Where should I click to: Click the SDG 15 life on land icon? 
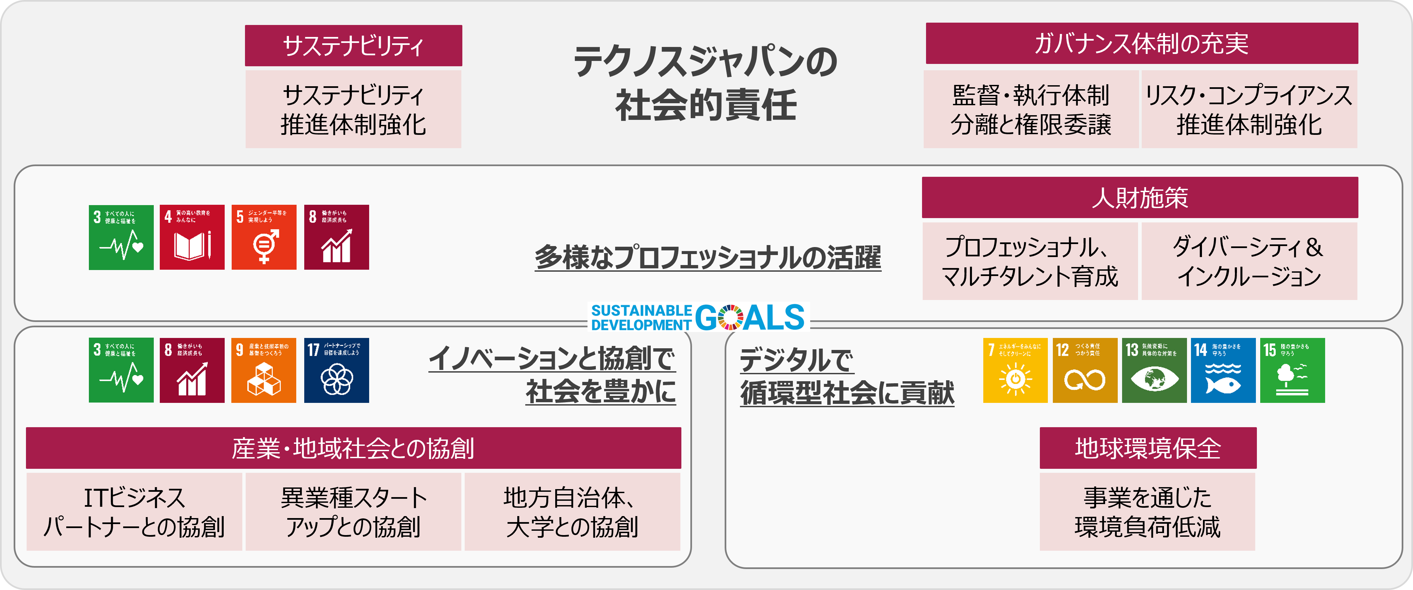[1292, 371]
